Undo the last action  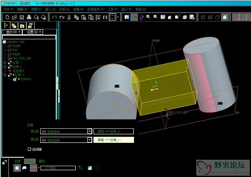click(54, 17)
